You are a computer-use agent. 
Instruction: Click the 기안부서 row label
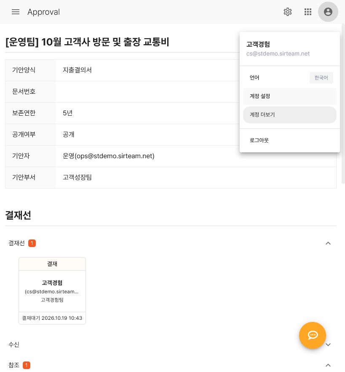pyautogui.click(x=24, y=178)
